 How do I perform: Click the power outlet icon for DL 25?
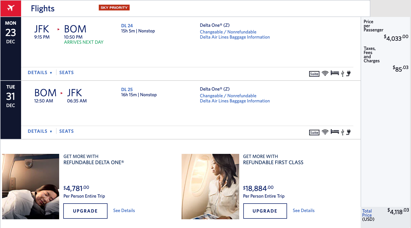(x=349, y=132)
